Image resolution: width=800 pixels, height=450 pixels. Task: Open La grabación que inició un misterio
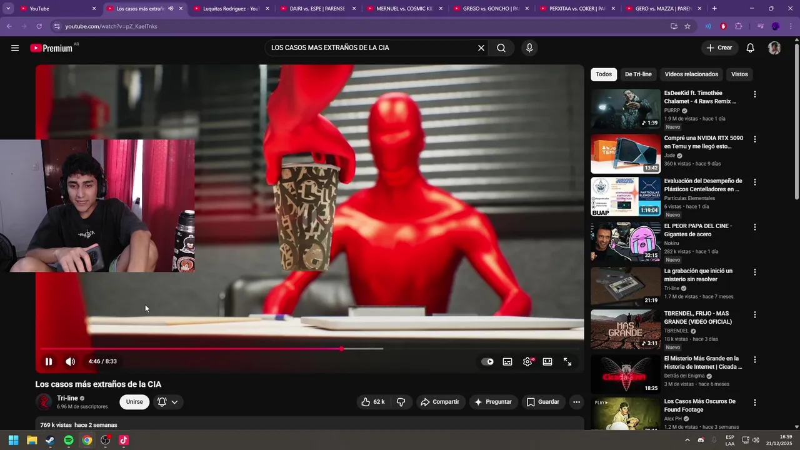coord(698,275)
